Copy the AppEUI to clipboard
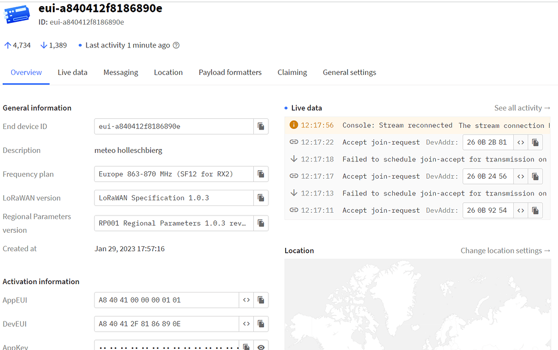Viewport: 558px width, 350px height. coord(261,300)
